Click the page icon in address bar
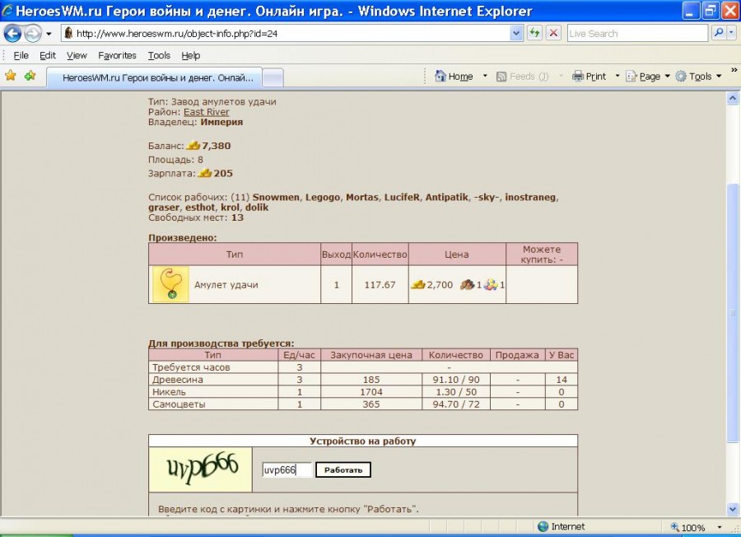 68,33
